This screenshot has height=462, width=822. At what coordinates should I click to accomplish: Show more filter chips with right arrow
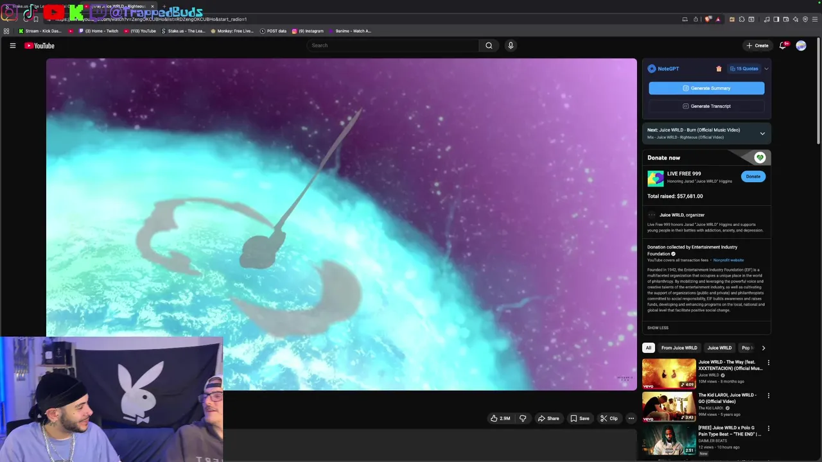763,348
